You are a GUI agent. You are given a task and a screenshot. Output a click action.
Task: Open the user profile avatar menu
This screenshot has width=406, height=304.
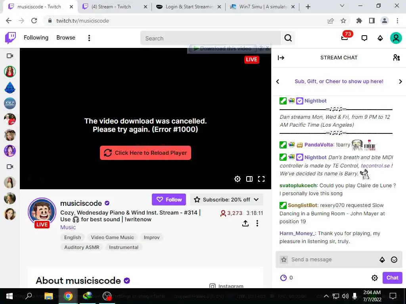pos(396,38)
